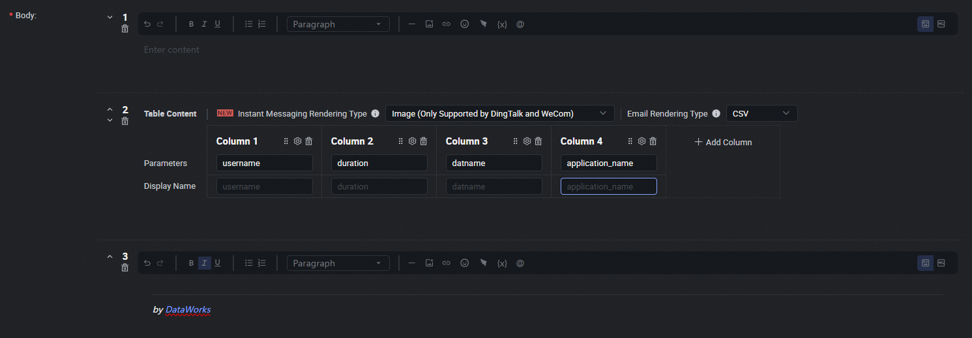Move block 3 up with the arrow
The image size is (972, 338).
110,257
